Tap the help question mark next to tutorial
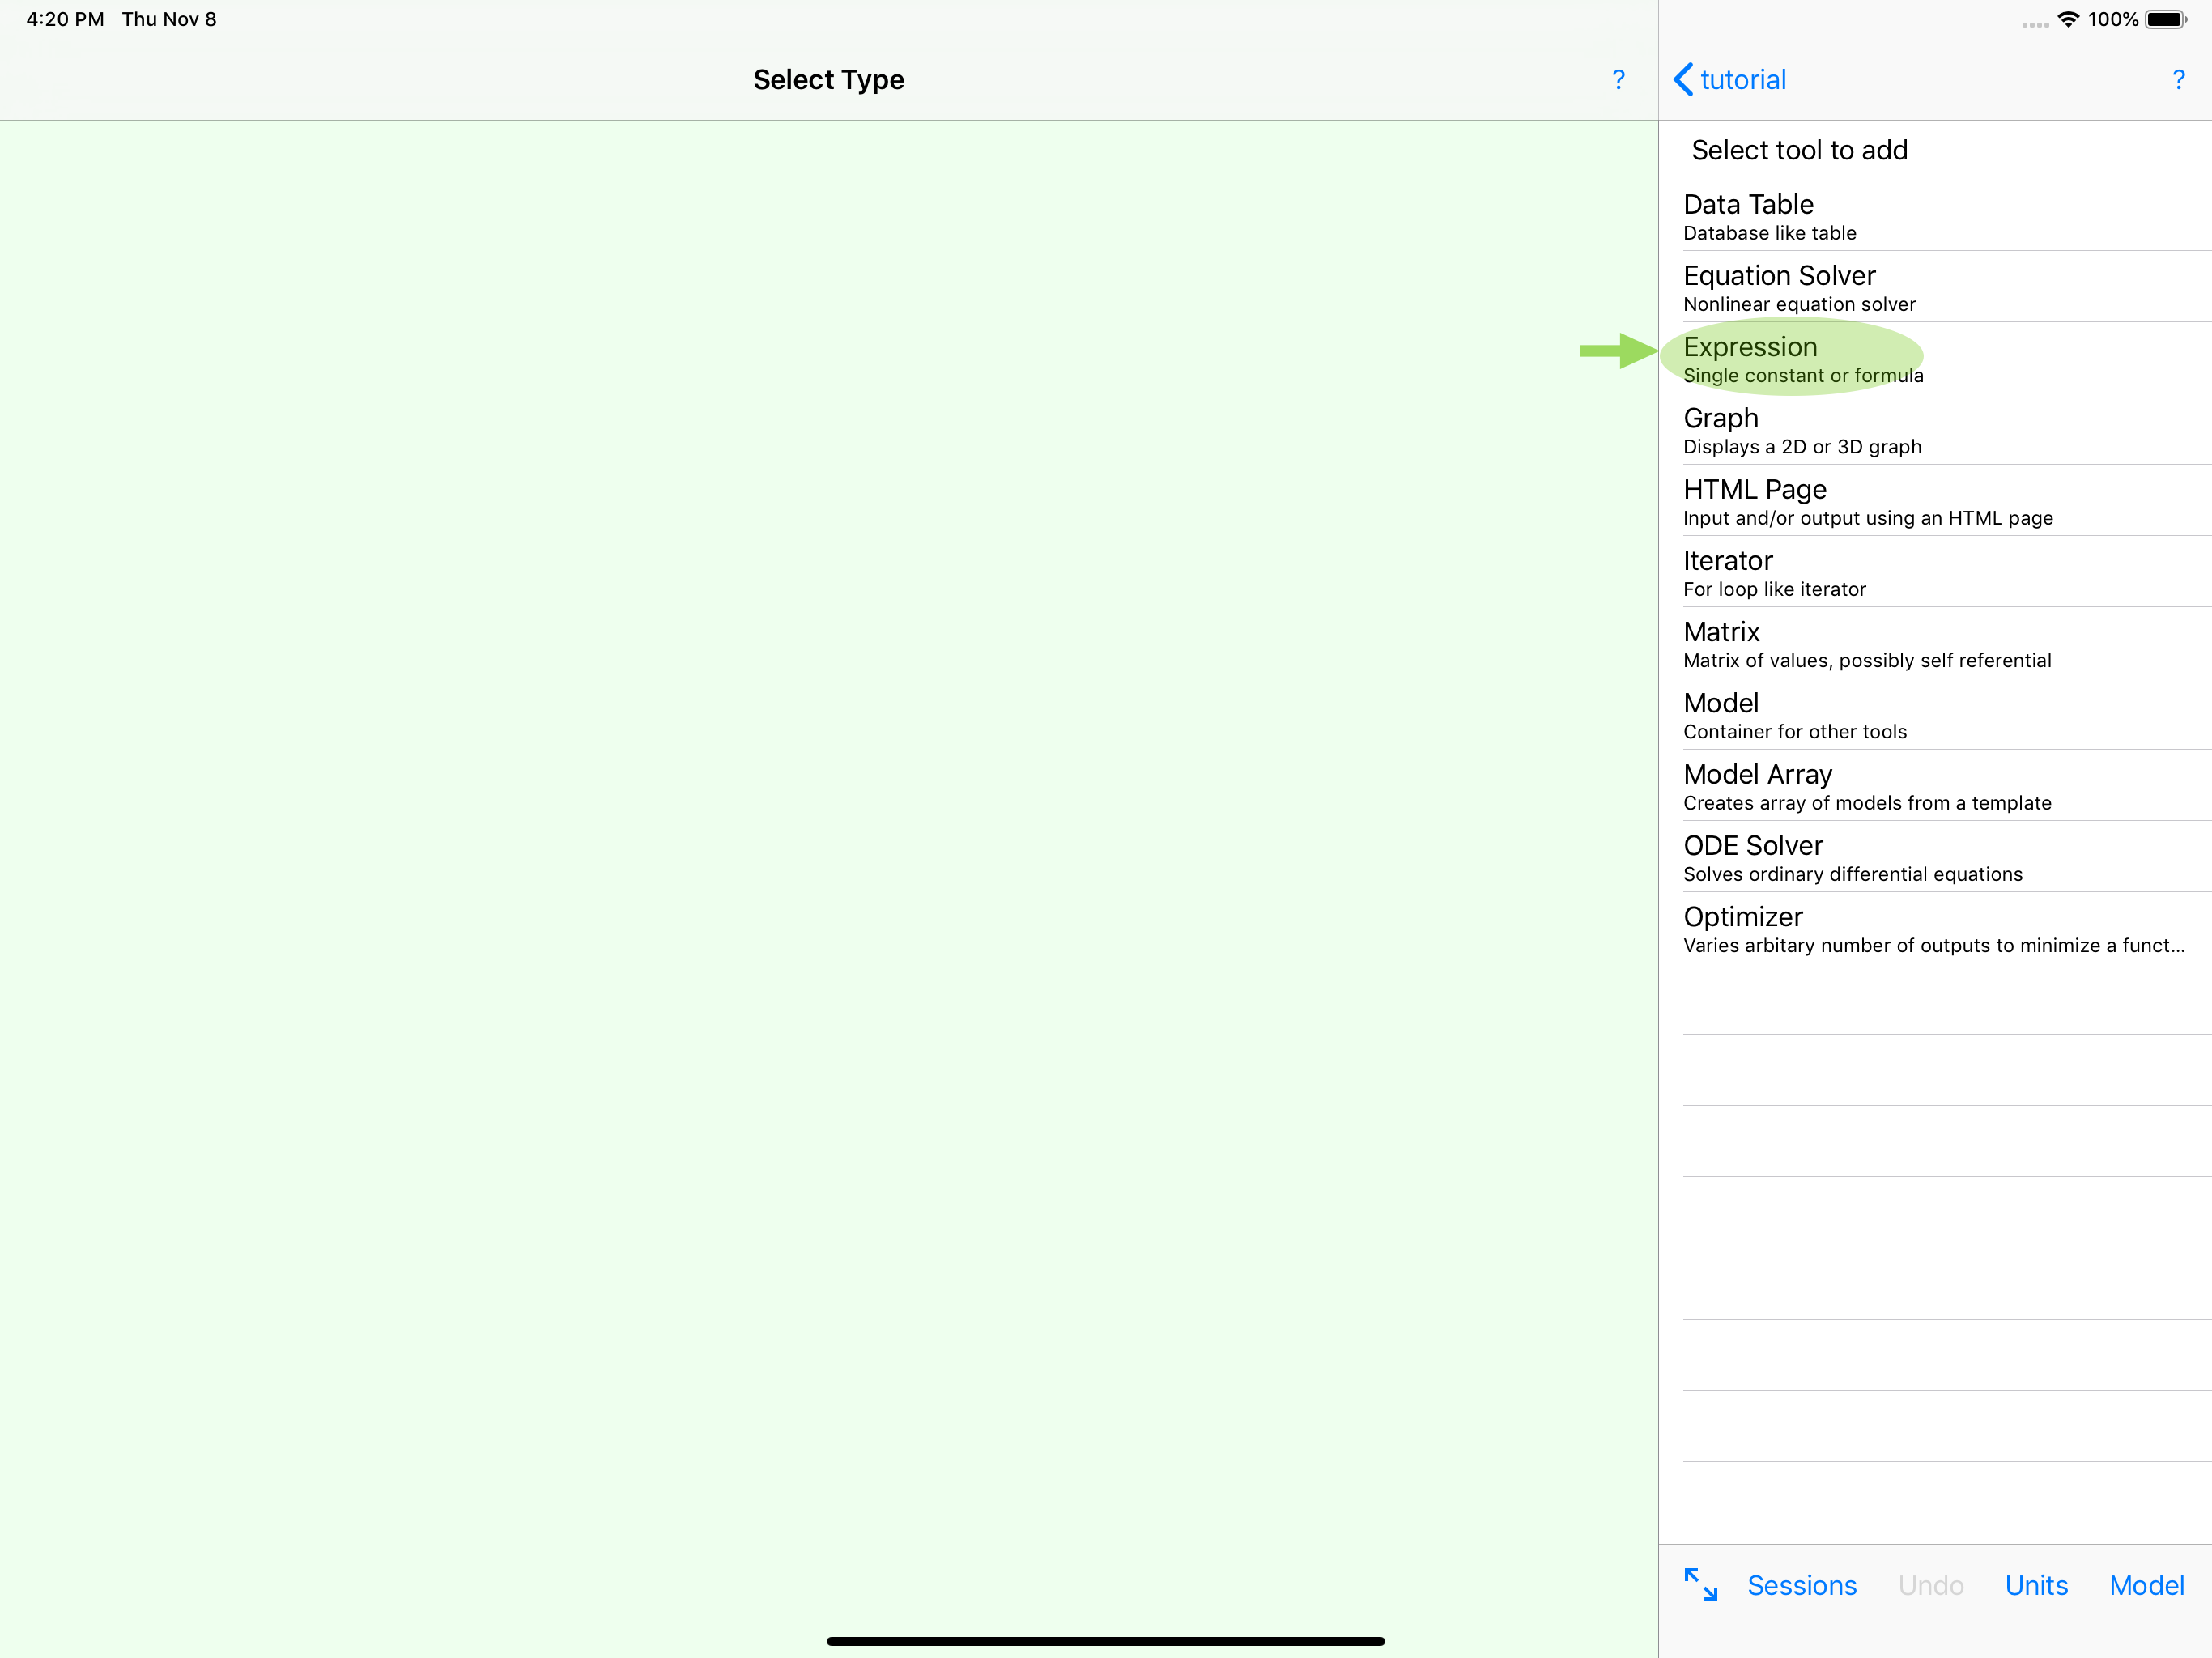This screenshot has height=1658, width=2212. [x=2178, y=80]
